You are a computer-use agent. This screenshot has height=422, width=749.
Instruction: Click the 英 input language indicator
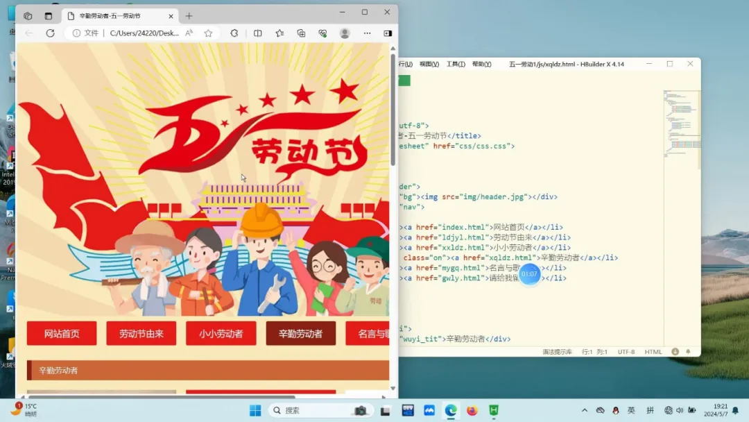(631, 410)
